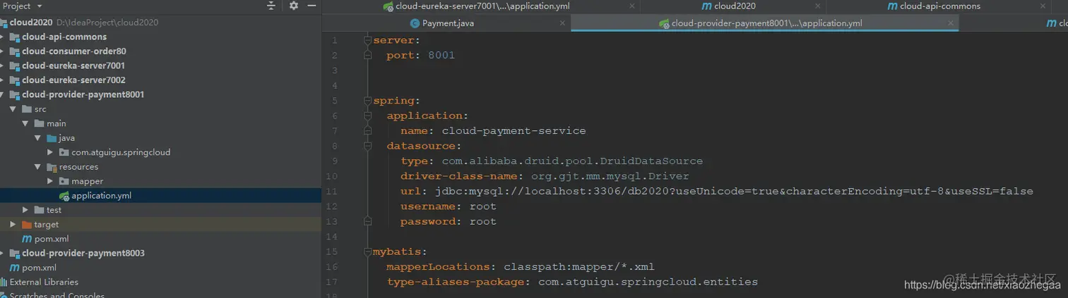
Task: Click the blue java source folder icon
Action: 52,138
